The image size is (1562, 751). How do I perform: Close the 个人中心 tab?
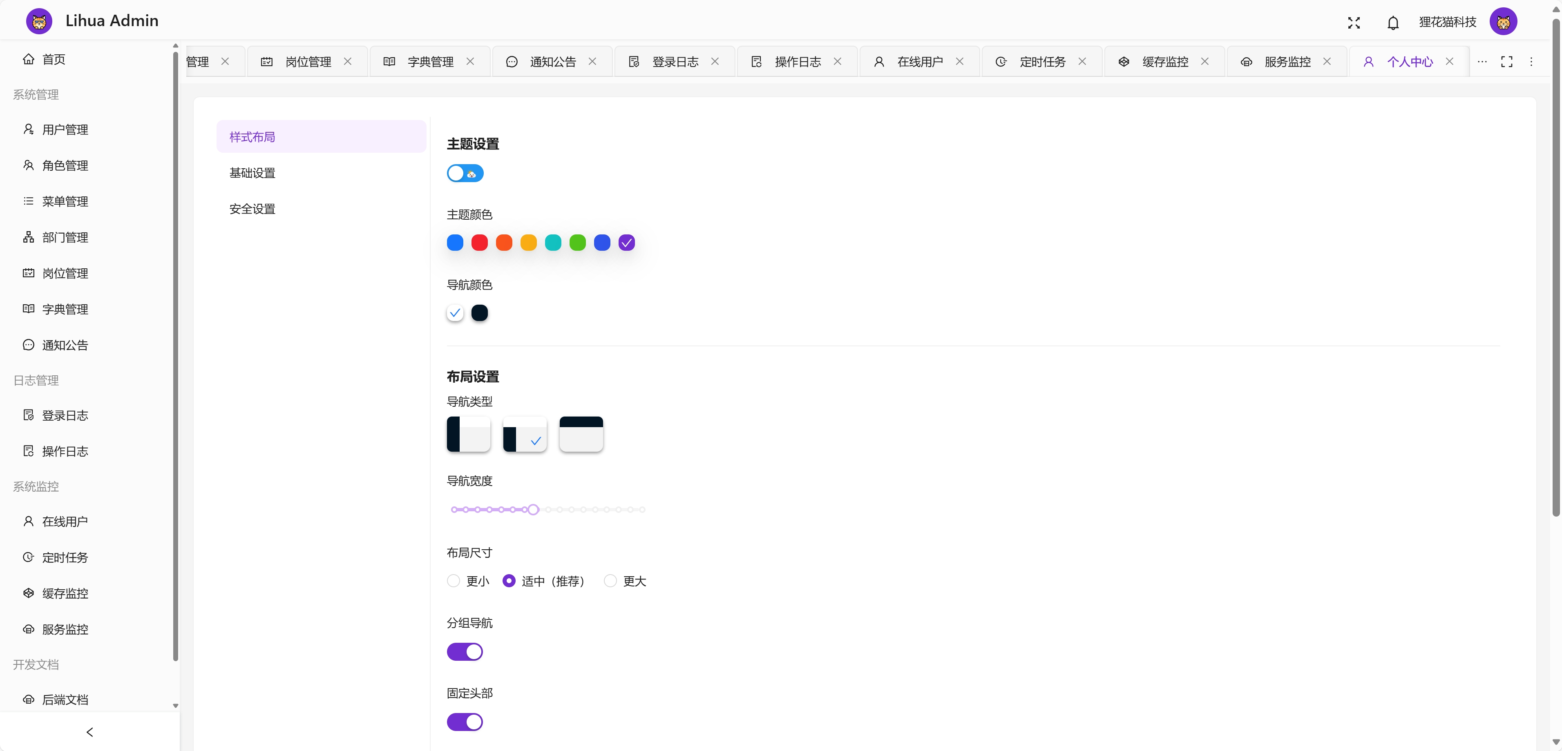1449,61
